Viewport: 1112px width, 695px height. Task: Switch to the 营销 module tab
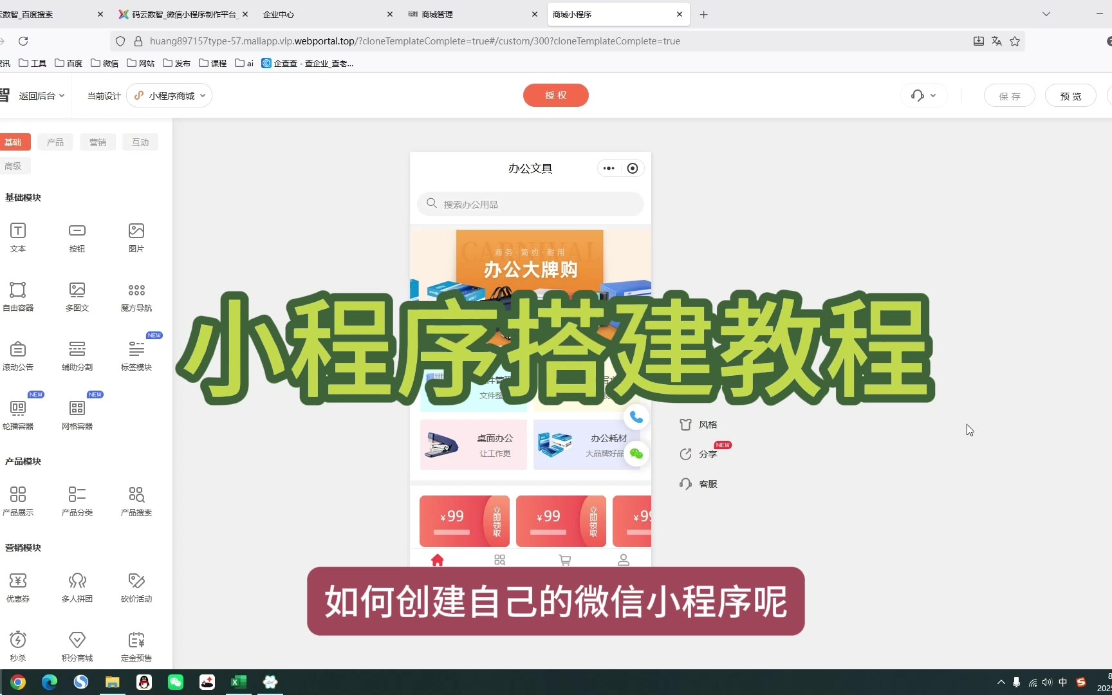[x=98, y=142]
